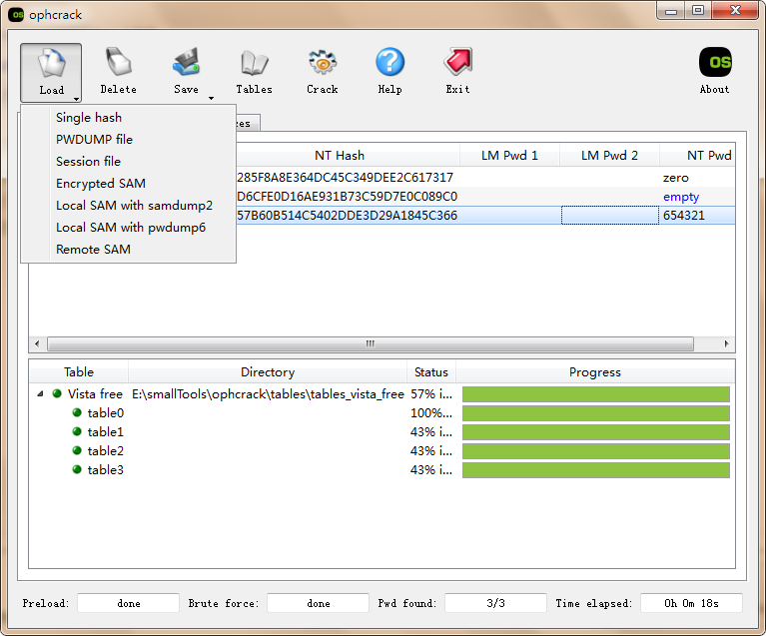Image resolution: width=766 pixels, height=636 pixels.
Task: Select hash ending D6CFE0D16AE931B73C59D7E0C089C0
Action: pyautogui.click(x=348, y=197)
